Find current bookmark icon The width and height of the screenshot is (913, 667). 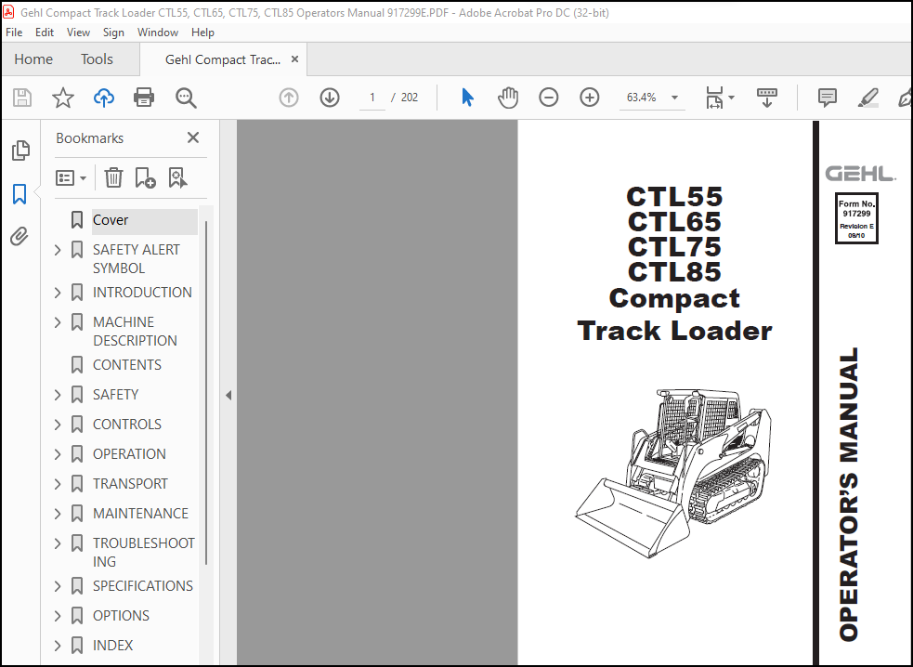(x=177, y=177)
